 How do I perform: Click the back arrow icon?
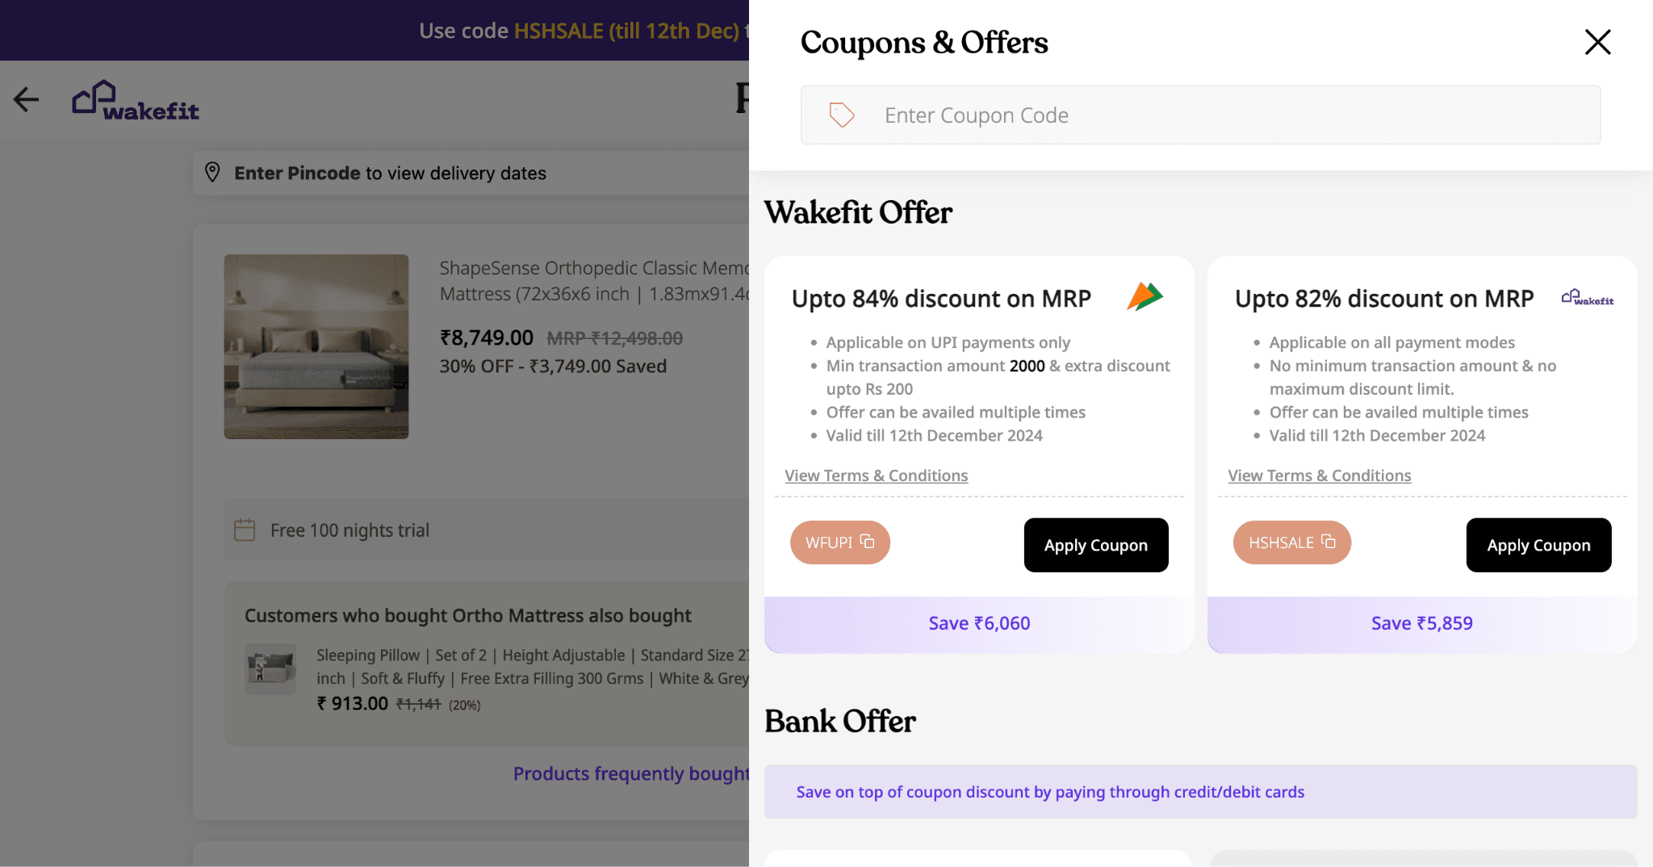point(26,99)
